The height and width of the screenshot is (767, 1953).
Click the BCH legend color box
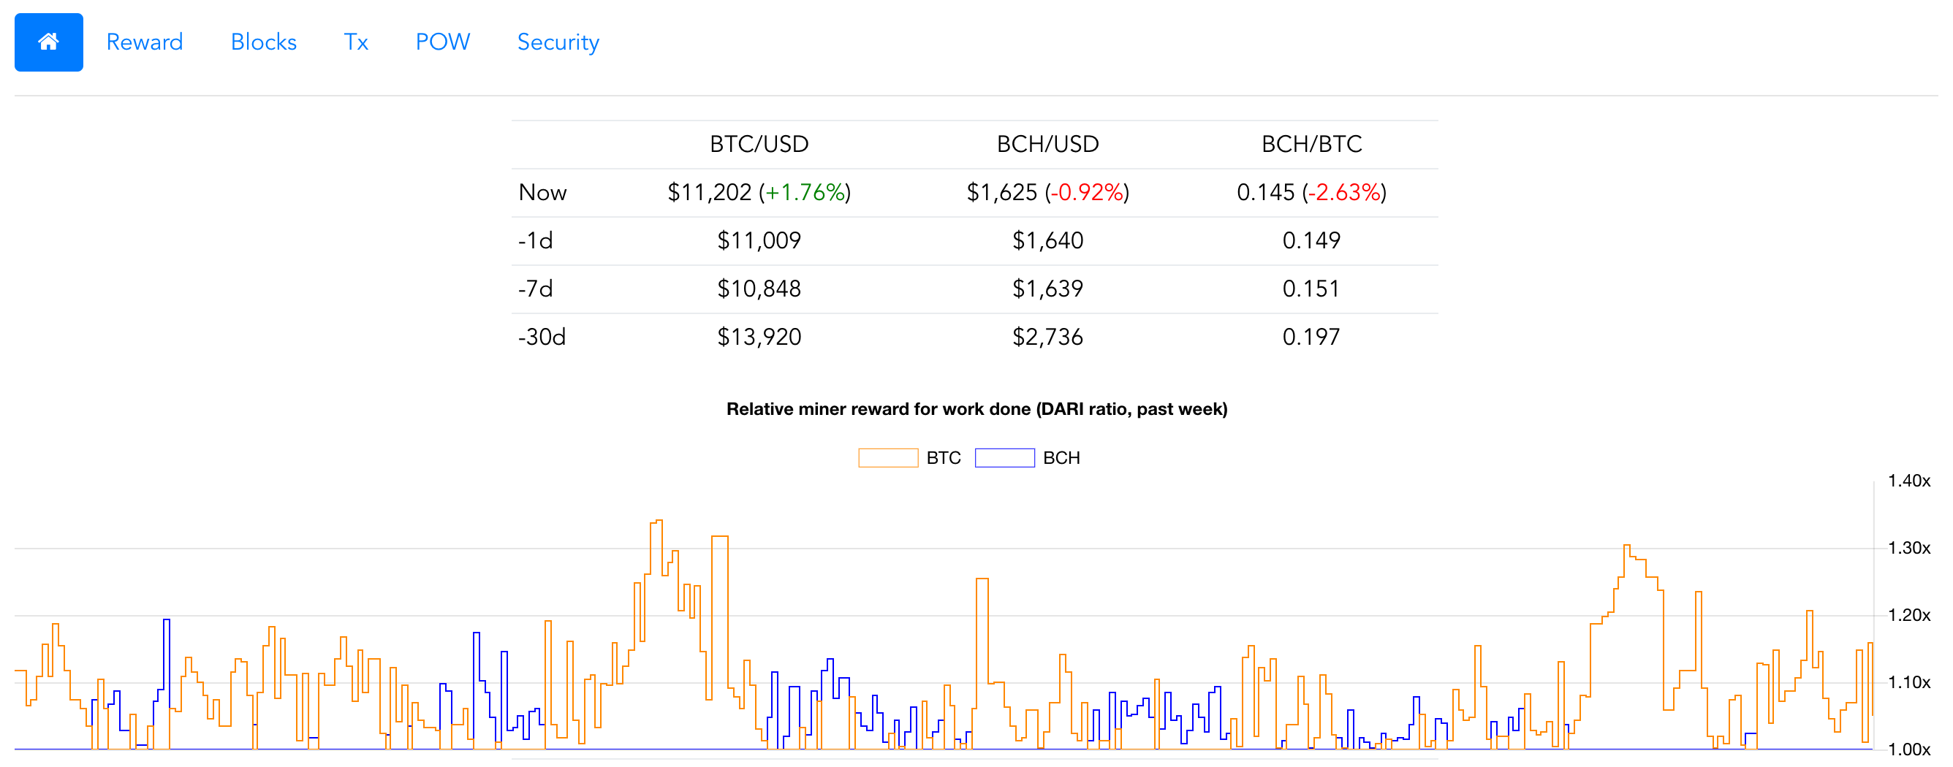pos(1004,457)
